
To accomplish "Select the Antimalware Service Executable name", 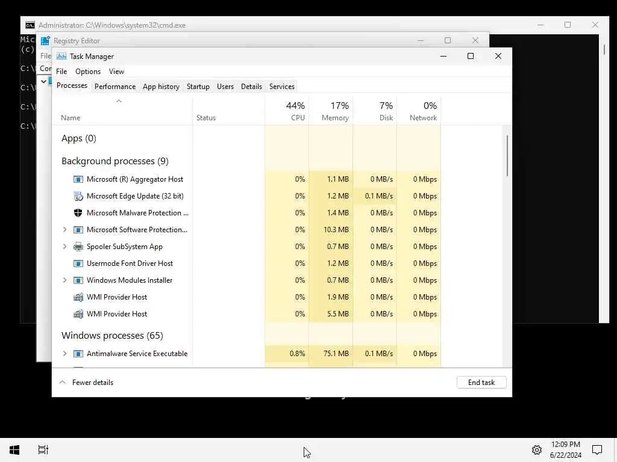I will point(137,354).
